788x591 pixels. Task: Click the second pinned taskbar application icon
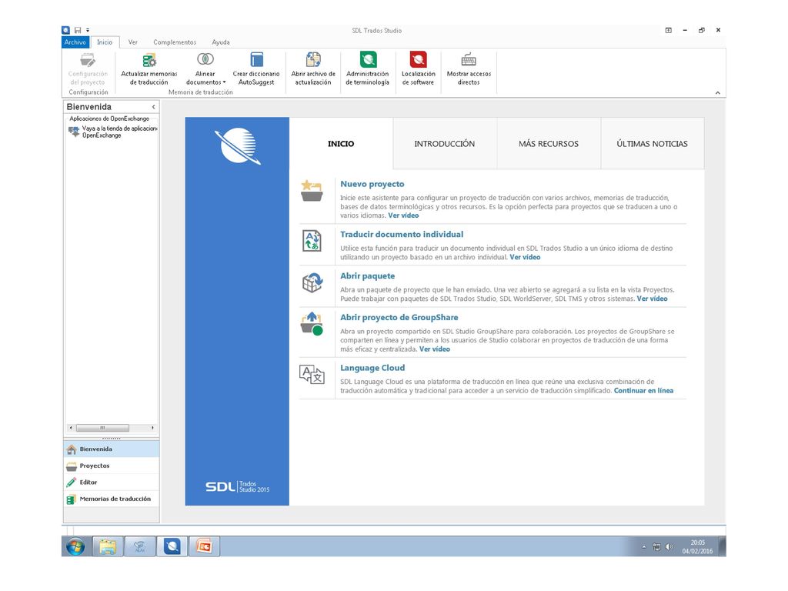(140, 546)
